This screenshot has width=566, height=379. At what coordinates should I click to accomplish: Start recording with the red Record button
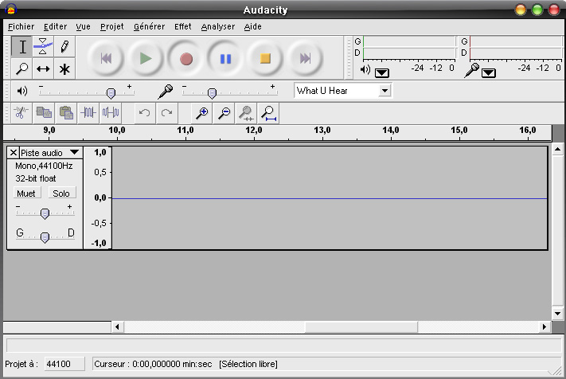pos(186,58)
